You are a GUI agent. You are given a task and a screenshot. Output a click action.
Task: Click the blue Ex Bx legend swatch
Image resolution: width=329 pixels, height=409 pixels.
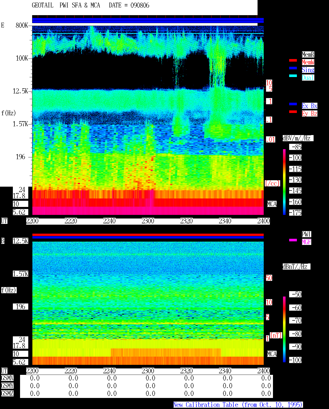pos(293,104)
